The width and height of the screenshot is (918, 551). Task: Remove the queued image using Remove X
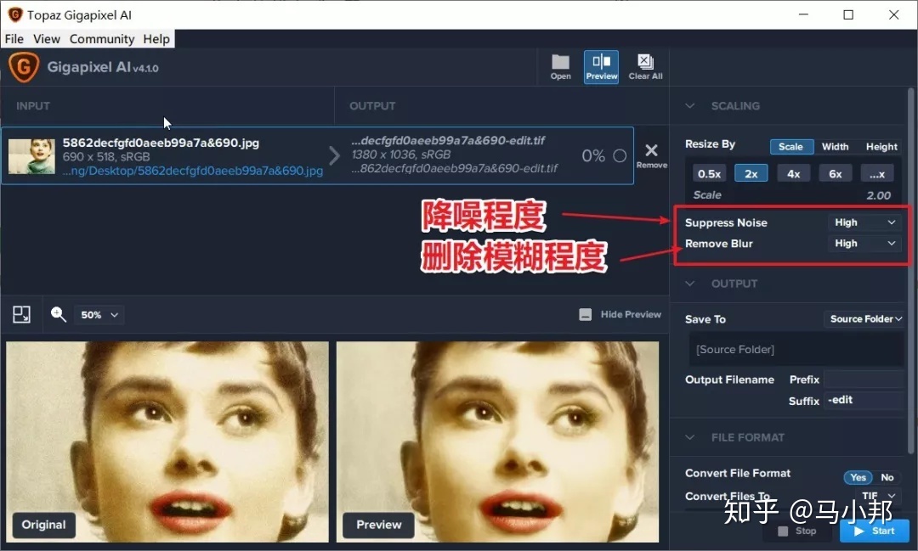[x=651, y=155]
